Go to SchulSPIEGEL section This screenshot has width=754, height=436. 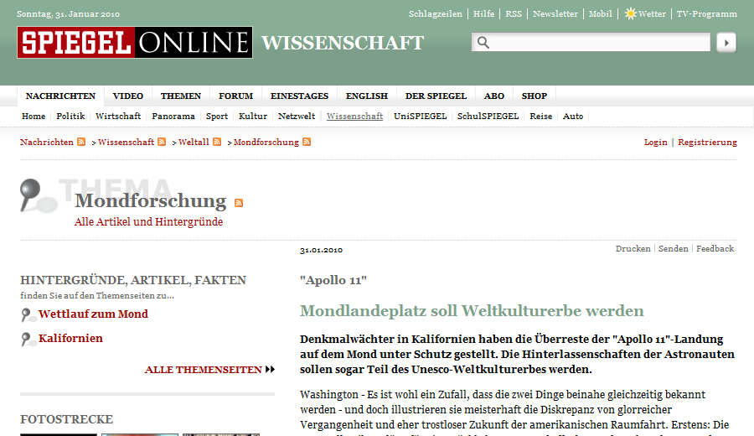488,116
